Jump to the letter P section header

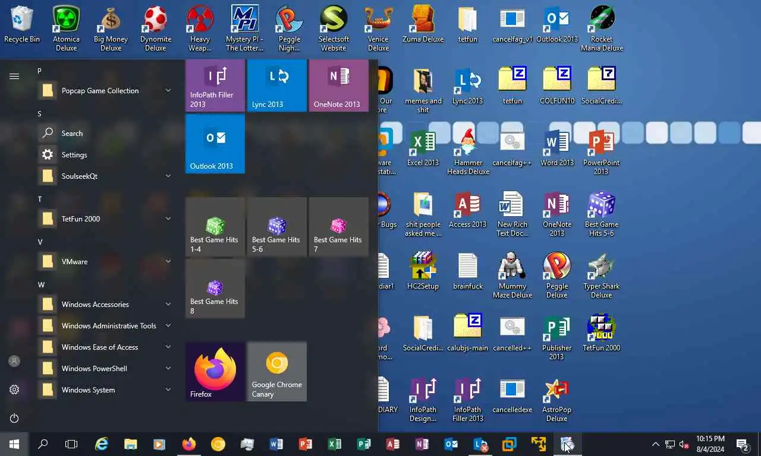pos(40,71)
